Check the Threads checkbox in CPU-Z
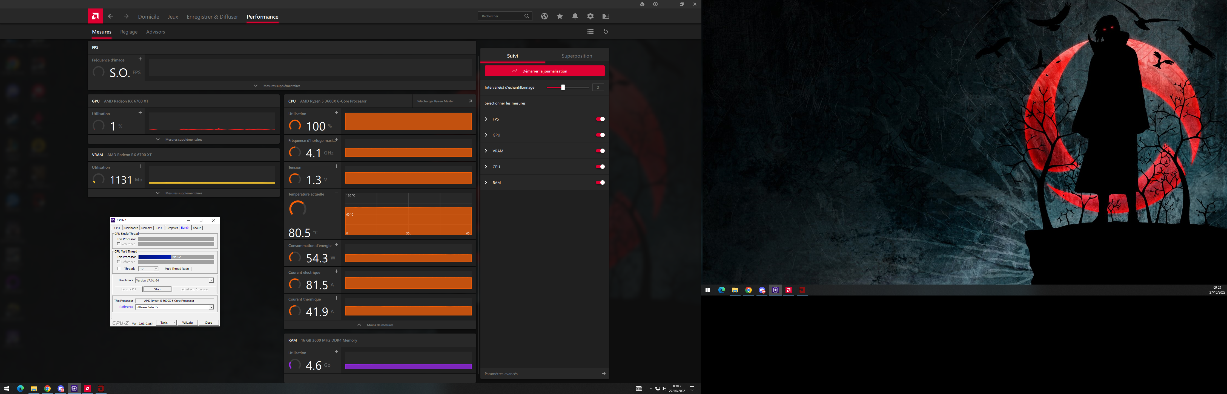1227x394 pixels. coord(119,268)
